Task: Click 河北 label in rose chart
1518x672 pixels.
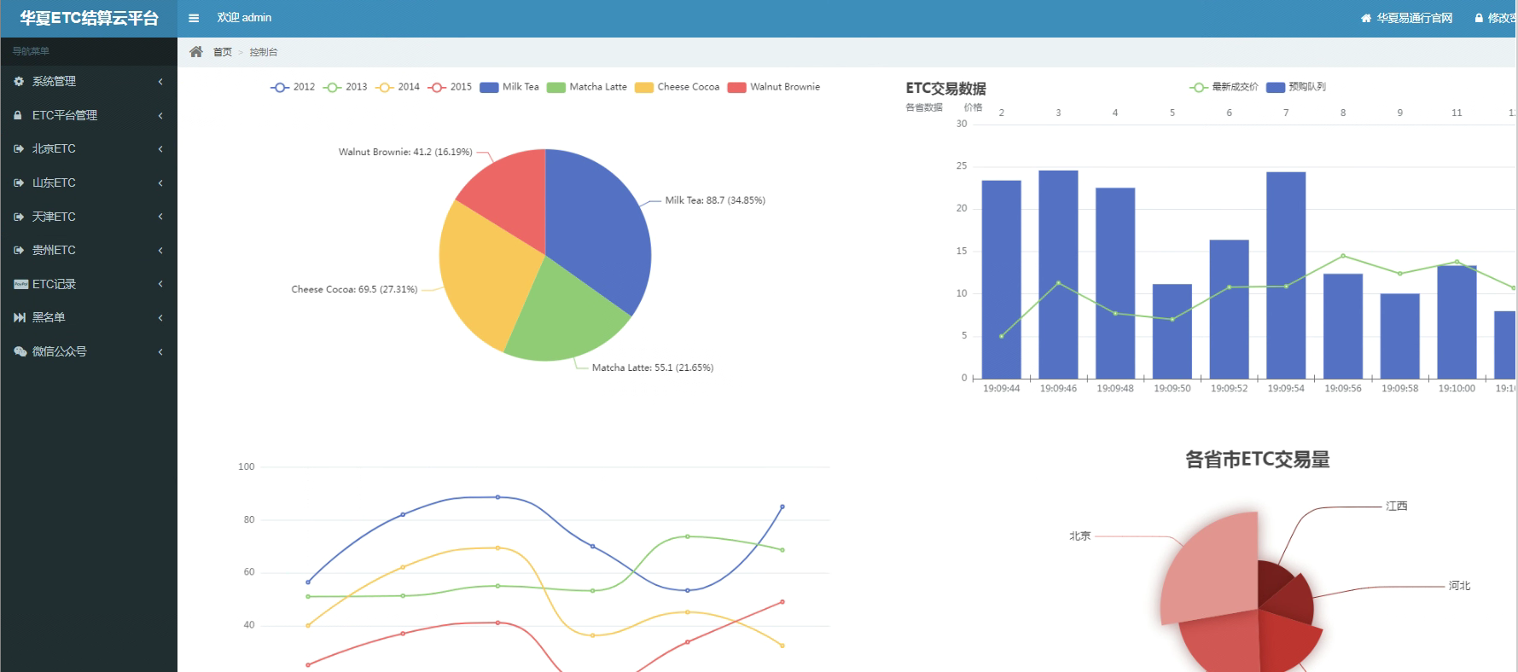Action: click(x=1460, y=586)
